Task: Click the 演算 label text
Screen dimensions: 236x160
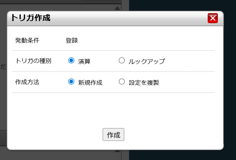Action: click(x=84, y=61)
